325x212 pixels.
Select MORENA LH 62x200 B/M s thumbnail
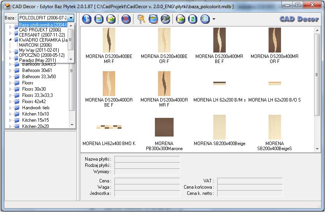click(219, 83)
